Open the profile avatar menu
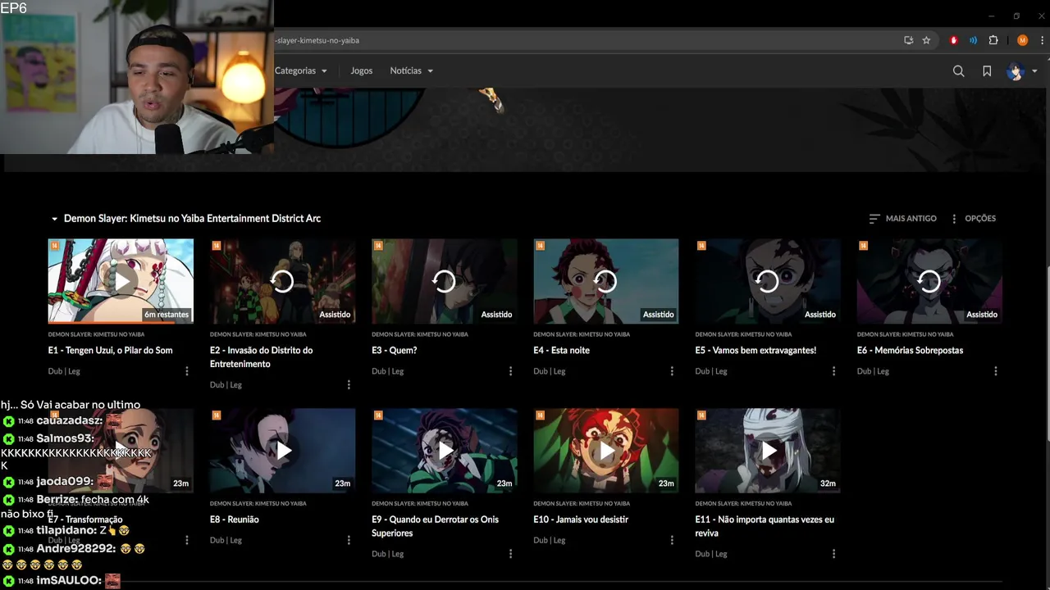 [1021, 71]
